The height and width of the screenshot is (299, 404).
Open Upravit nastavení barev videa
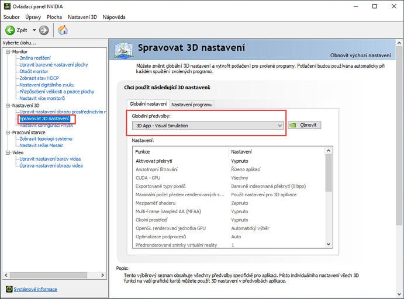50,159
